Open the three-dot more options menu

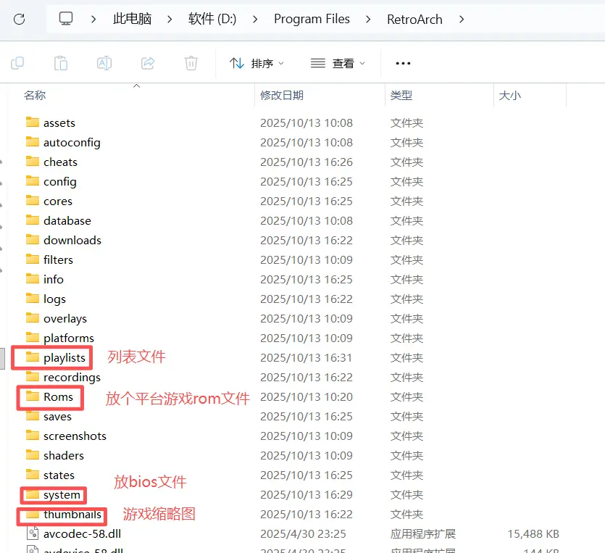(x=403, y=63)
